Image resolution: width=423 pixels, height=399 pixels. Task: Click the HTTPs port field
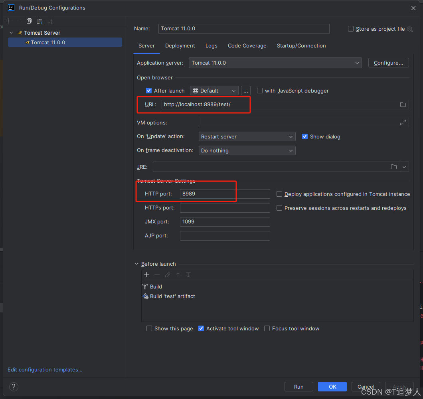coord(225,208)
